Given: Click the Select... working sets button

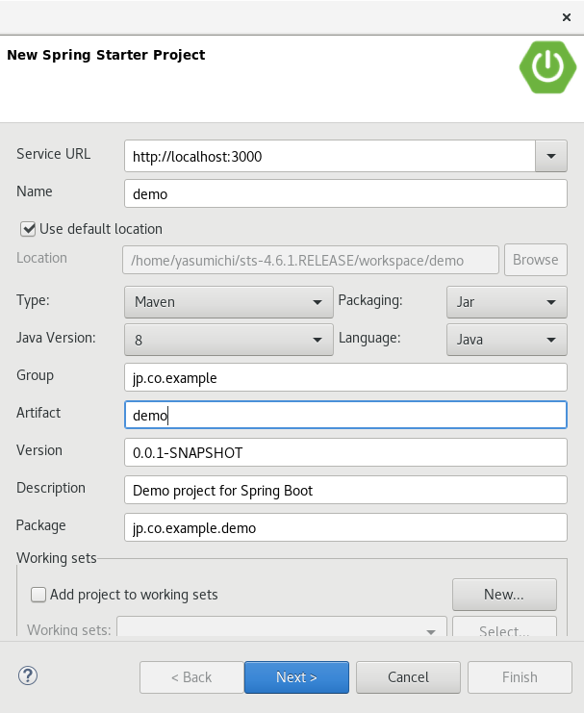Looking at the screenshot, I should [504, 627].
